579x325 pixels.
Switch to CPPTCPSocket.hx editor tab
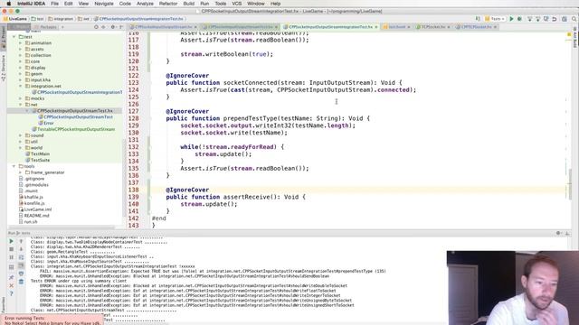click(476, 27)
